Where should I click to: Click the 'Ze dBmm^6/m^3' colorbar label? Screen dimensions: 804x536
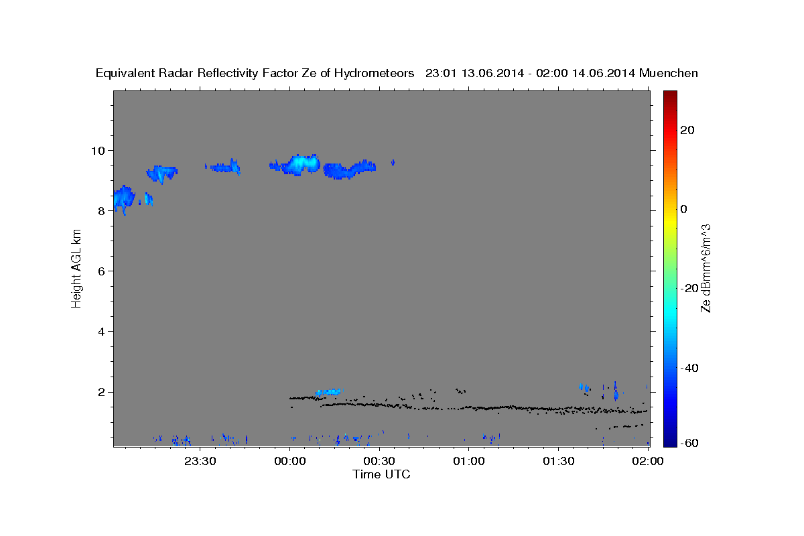click(706, 268)
